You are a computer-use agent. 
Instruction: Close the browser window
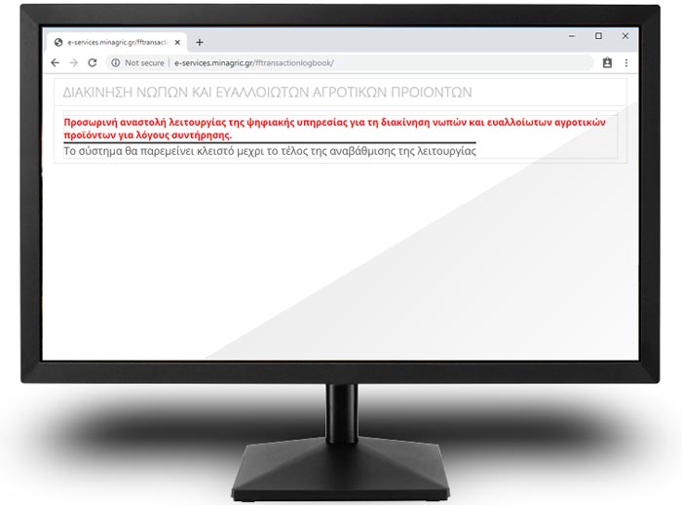[624, 36]
